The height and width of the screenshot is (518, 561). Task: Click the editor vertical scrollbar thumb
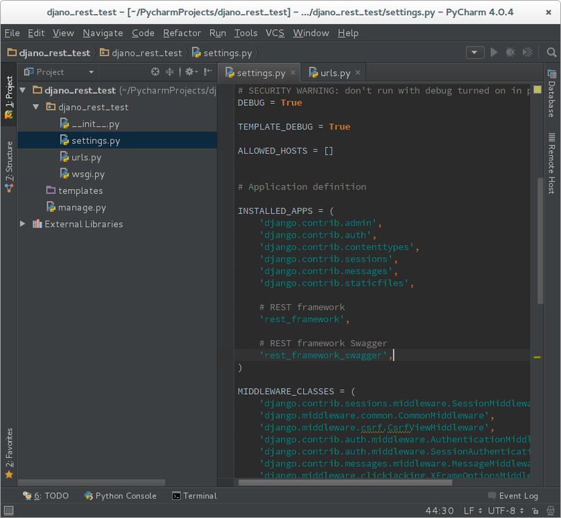(541, 241)
